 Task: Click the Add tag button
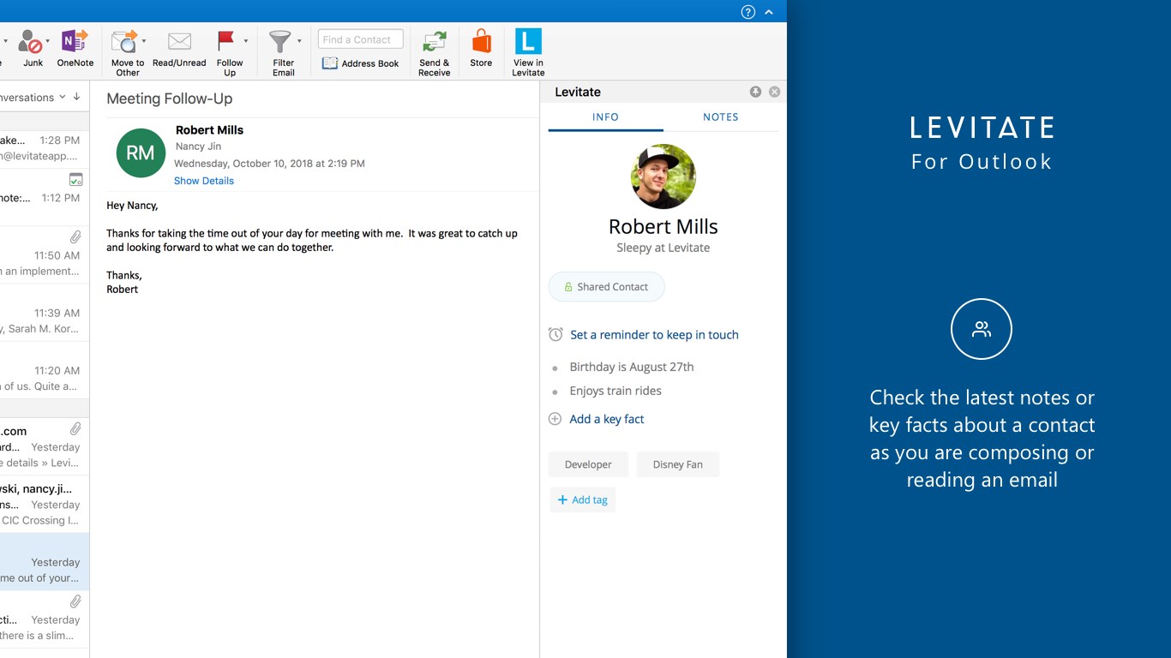click(583, 500)
